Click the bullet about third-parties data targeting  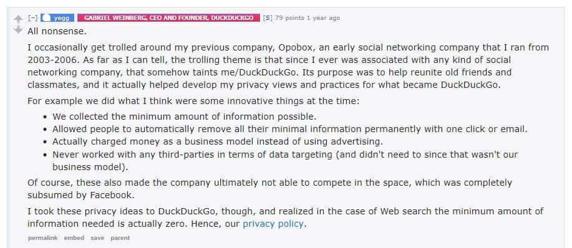pyautogui.click(x=285, y=161)
